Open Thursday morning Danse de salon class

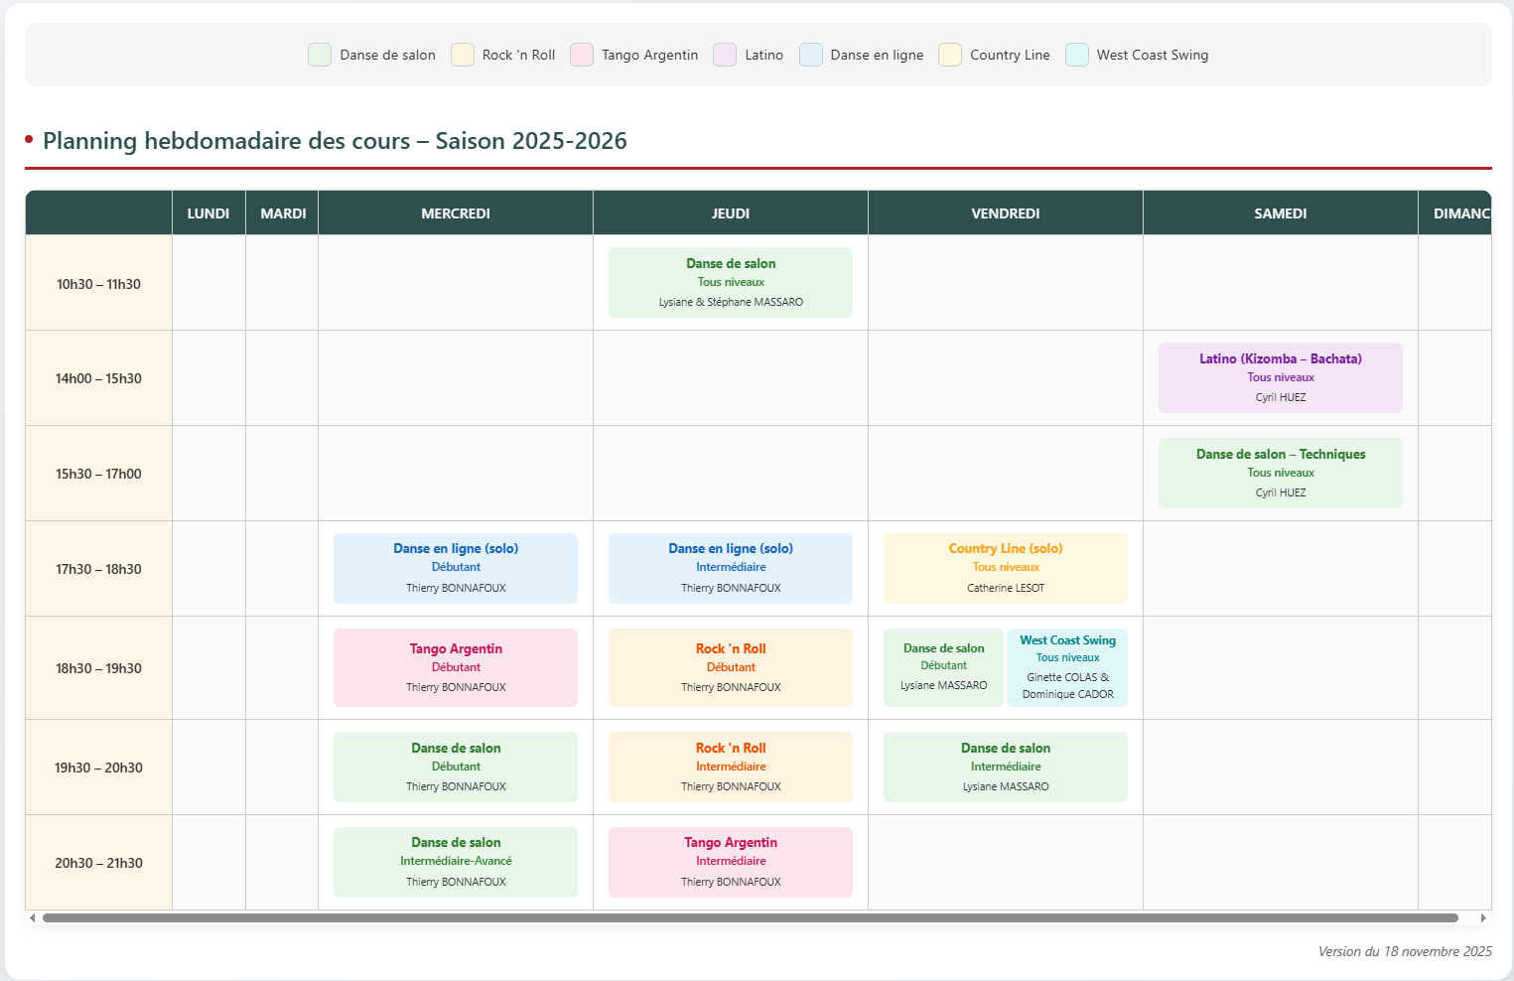pos(731,282)
